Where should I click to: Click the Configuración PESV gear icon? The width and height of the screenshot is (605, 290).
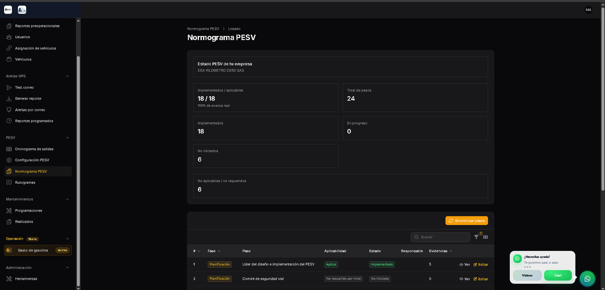pyautogui.click(x=9, y=160)
